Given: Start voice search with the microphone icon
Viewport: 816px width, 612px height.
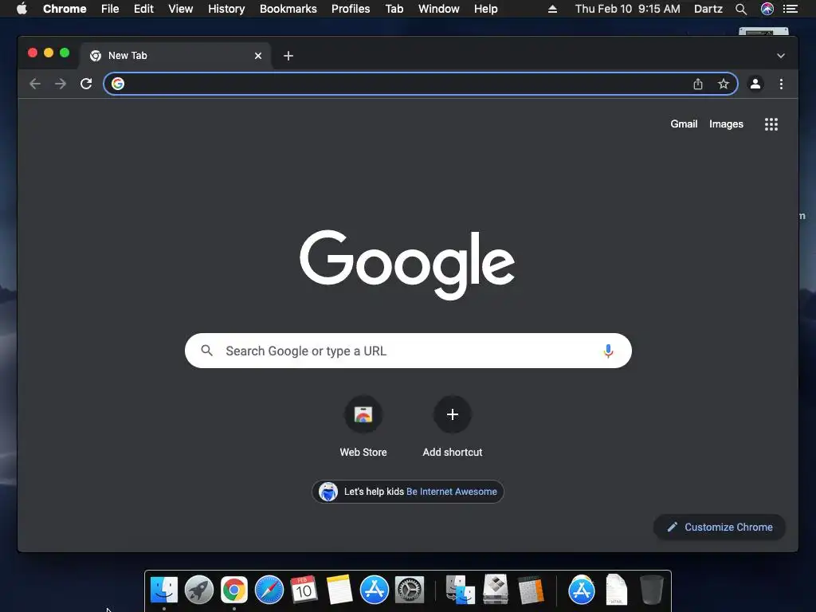Looking at the screenshot, I should click(x=608, y=351).
